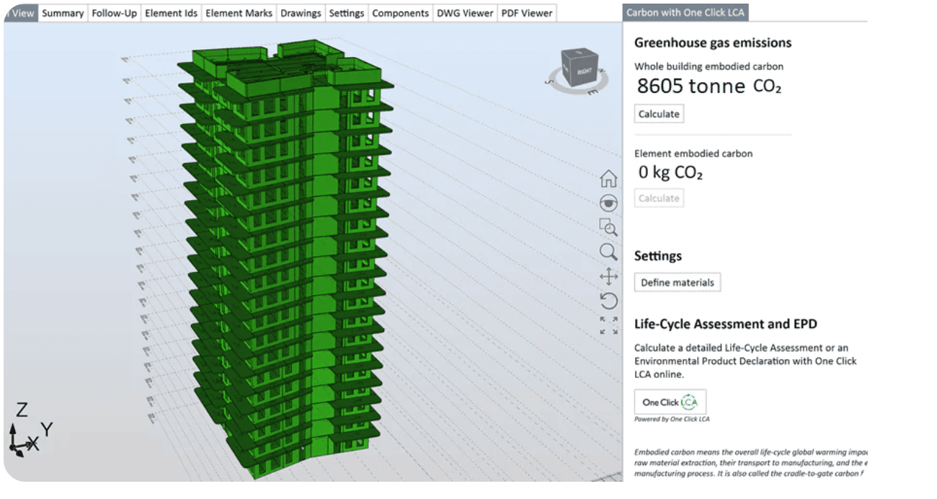Activate the pan arrows tool

click(x=608, y=276)
